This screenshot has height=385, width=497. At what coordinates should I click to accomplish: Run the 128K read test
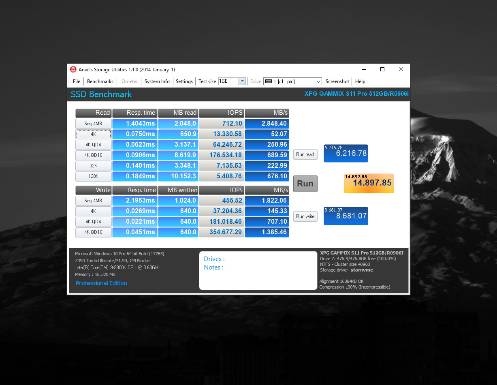(x=94, y=176)
